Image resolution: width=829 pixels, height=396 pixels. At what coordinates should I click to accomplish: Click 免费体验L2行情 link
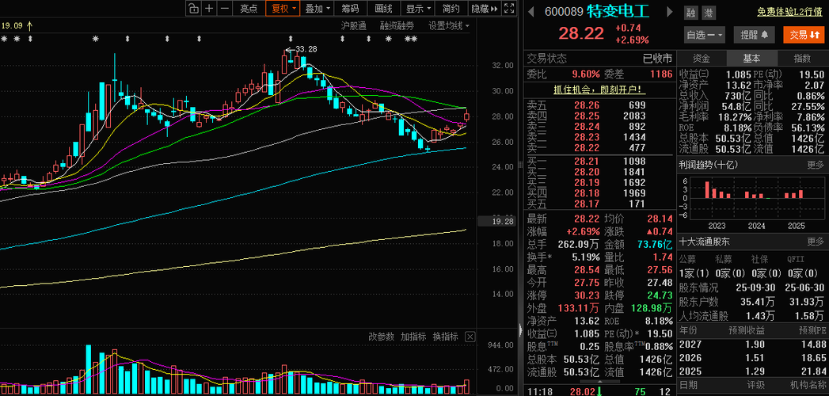[792, 12]
